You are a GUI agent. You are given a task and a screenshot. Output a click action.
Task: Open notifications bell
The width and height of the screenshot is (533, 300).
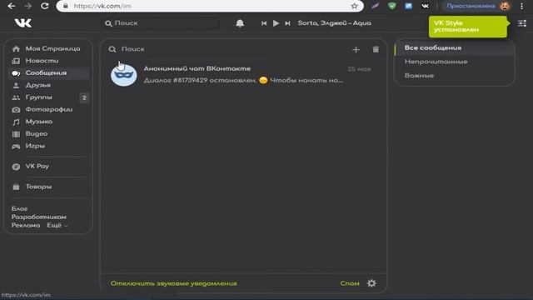(x=240, y=23)
